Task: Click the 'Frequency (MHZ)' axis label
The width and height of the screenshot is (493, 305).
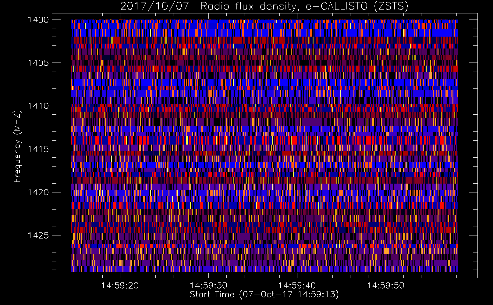Action: [x=18, y=146]
